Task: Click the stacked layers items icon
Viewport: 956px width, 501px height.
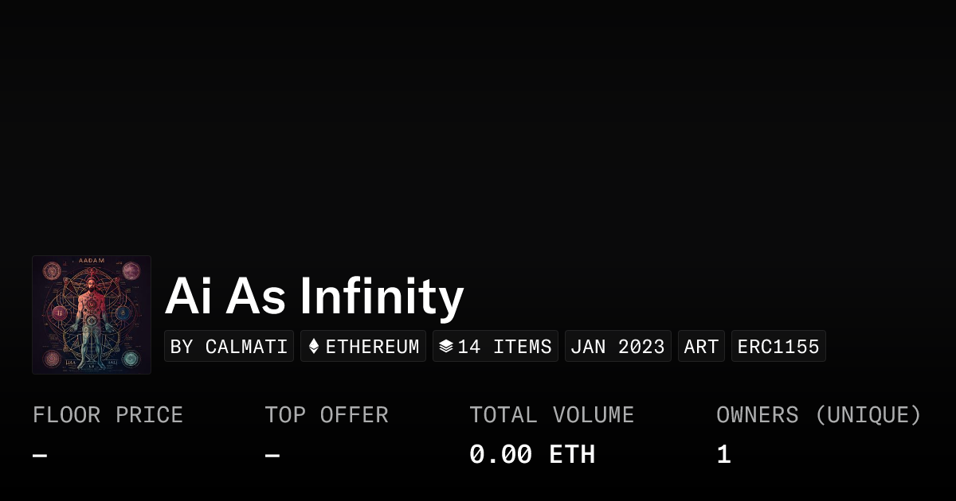Action: pos(446,347)
